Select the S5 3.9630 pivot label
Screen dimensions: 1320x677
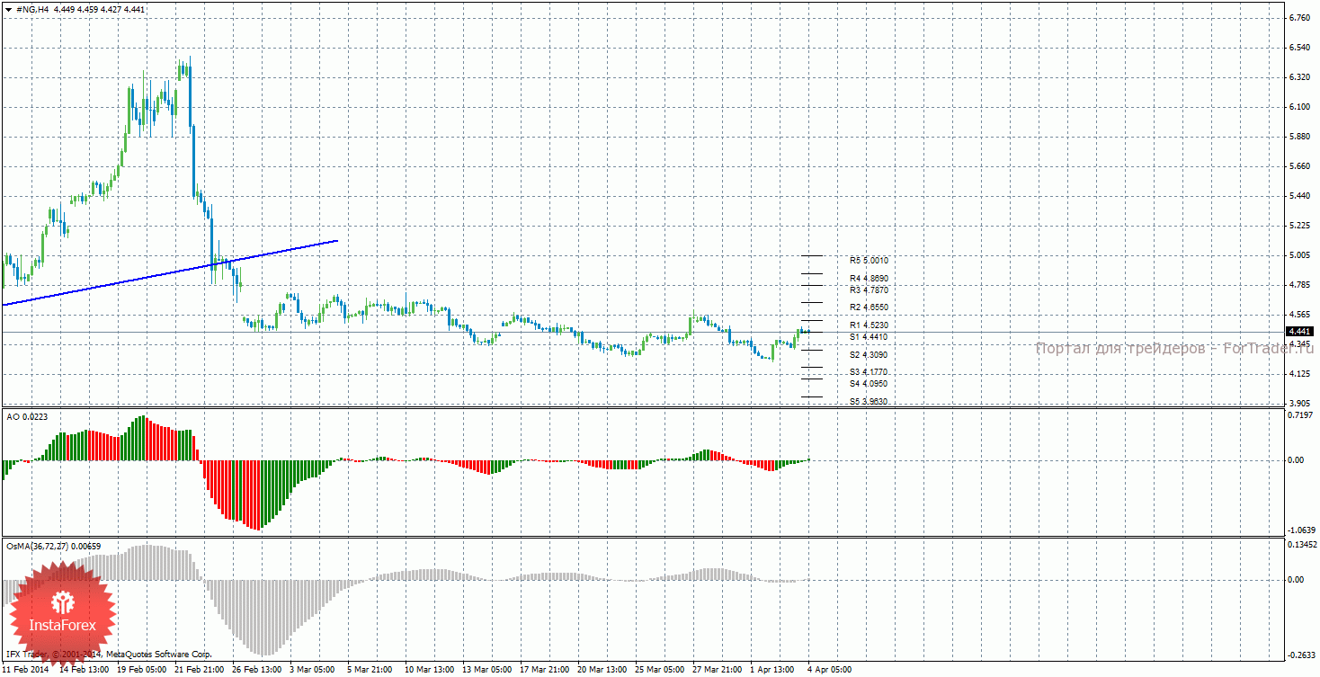coord(869,401)
